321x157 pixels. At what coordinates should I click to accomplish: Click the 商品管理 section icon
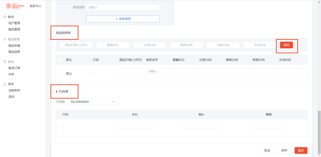pyautogui.click(x=5, y=39)
